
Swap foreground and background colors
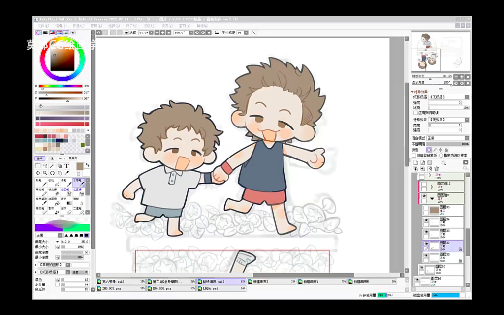pos(87,165)
